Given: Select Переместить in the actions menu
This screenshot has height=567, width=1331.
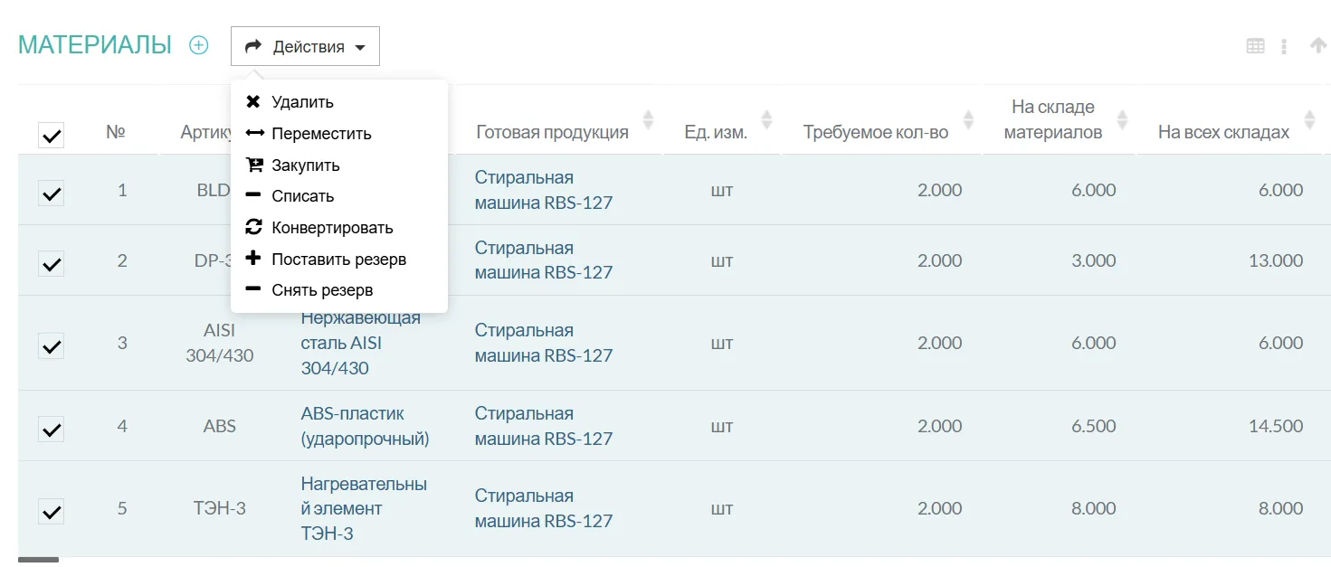Looking at the screenshot, I should (321, 134).
